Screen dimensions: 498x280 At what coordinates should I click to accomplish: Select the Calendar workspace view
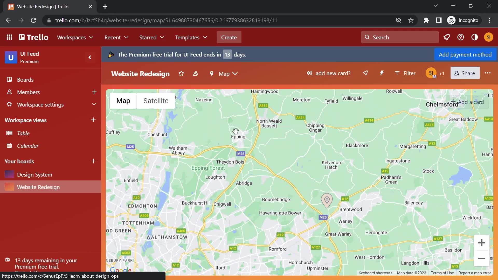click(27, 146)
